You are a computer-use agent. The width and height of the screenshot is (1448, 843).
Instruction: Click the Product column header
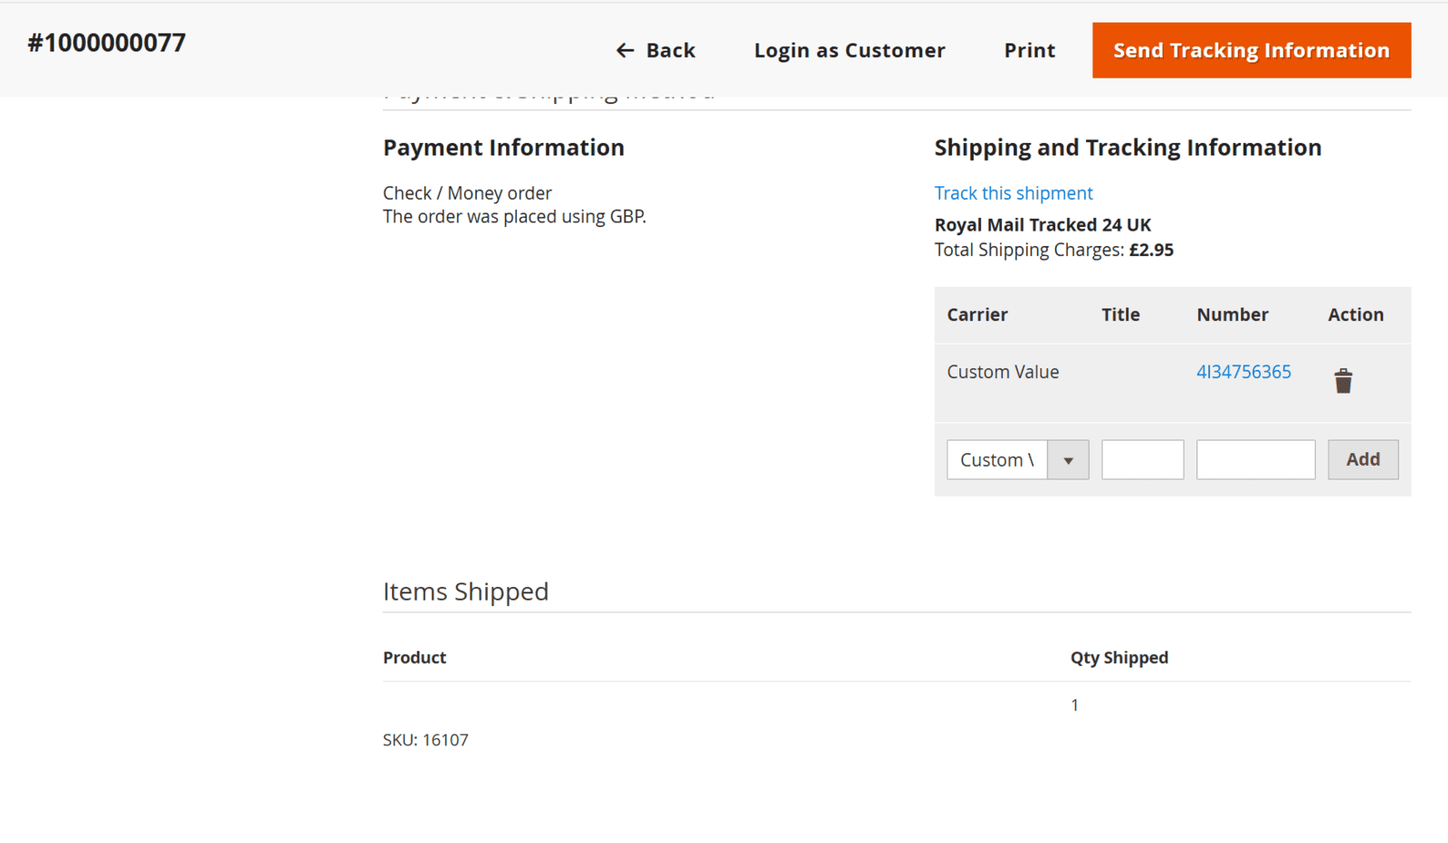coord(414,658)
